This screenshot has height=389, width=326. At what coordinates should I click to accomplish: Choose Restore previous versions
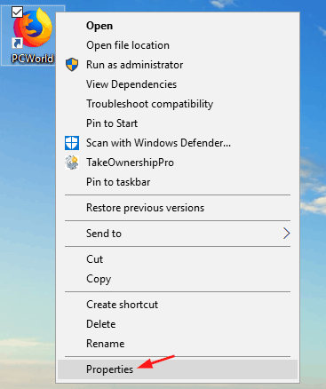tap(145, 208)
